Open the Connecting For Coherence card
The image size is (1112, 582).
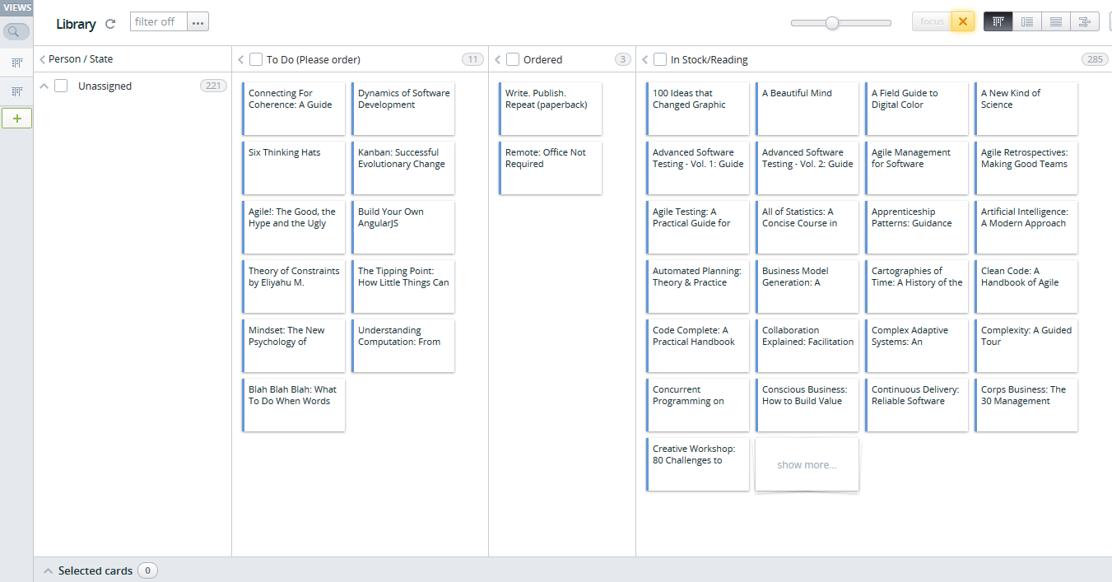click(x=294, y=109)
